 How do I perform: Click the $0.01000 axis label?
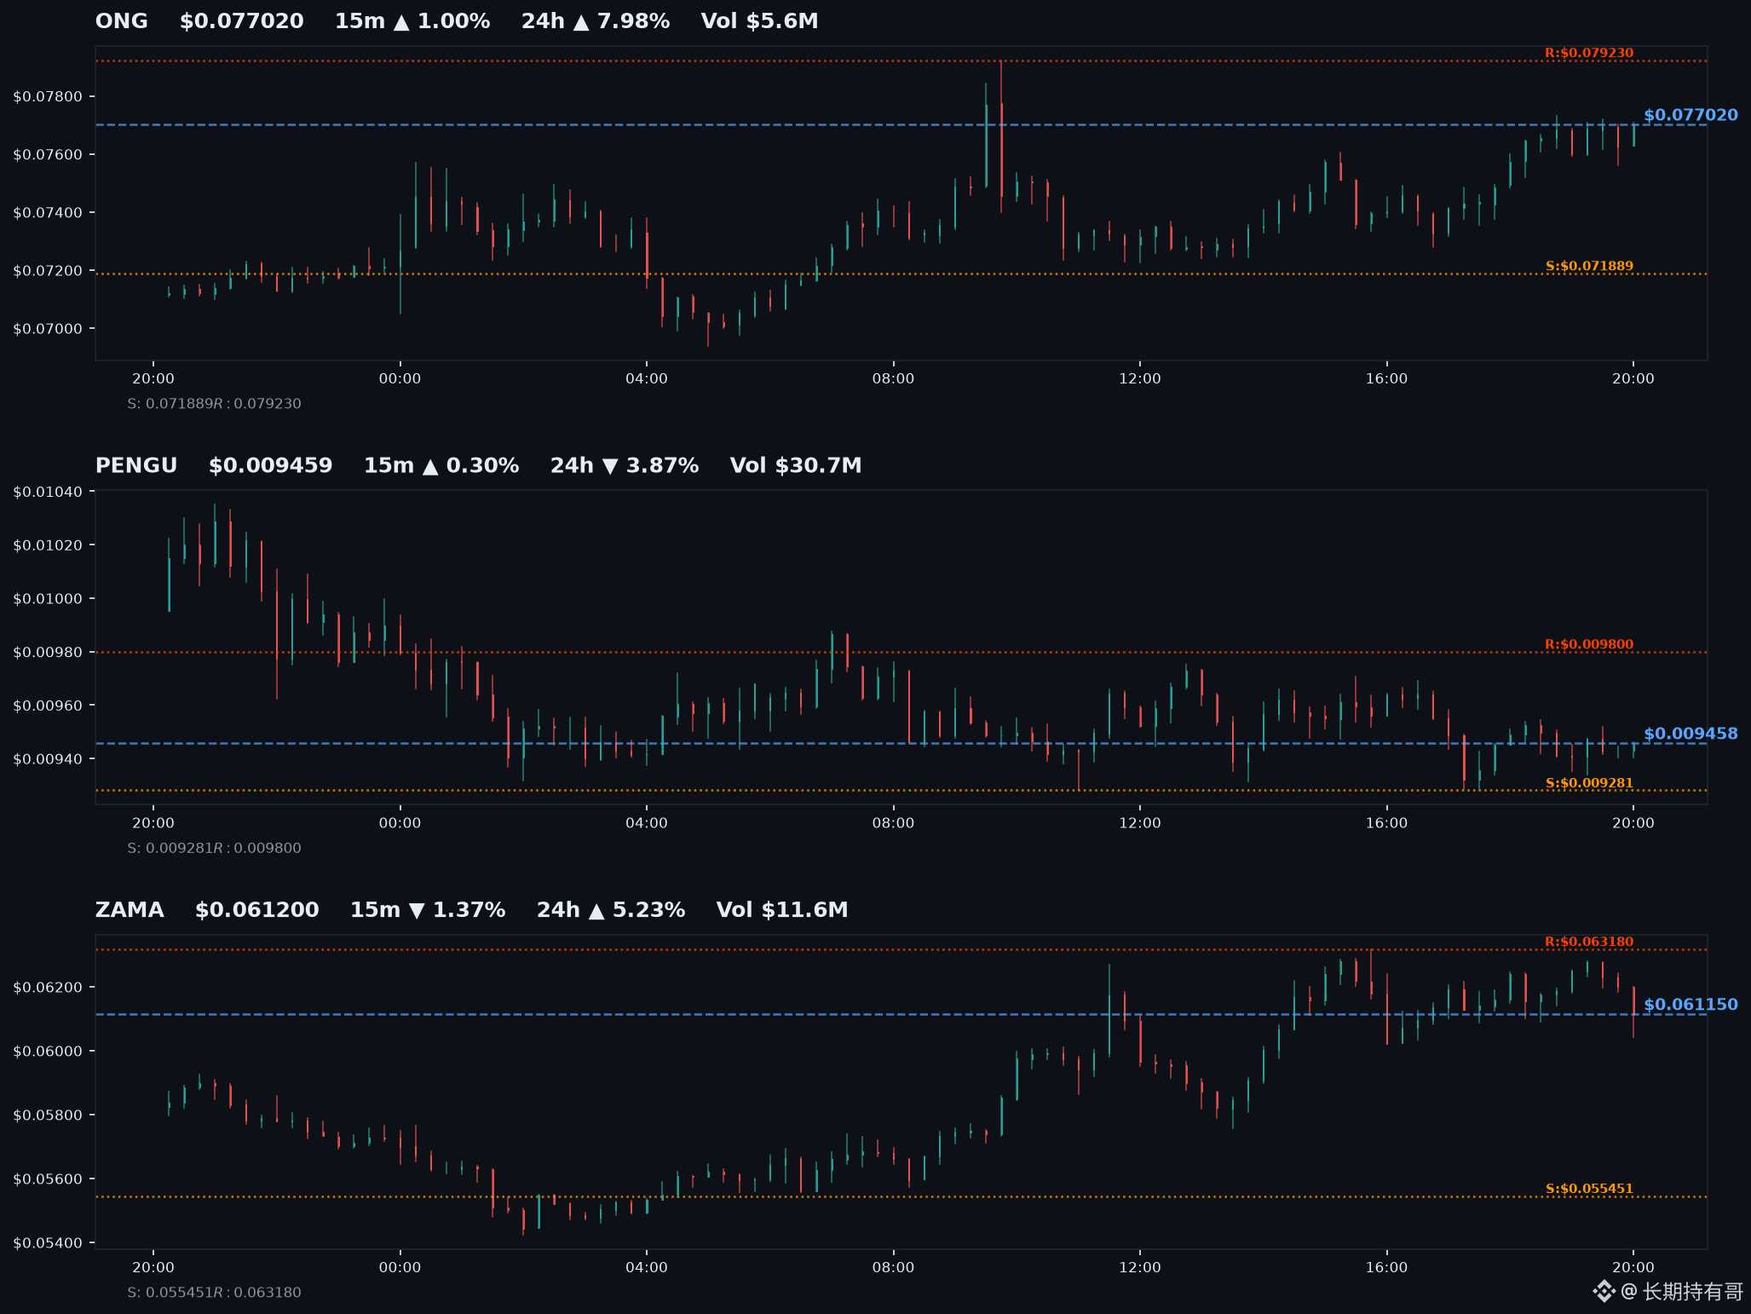coord(49,599)
